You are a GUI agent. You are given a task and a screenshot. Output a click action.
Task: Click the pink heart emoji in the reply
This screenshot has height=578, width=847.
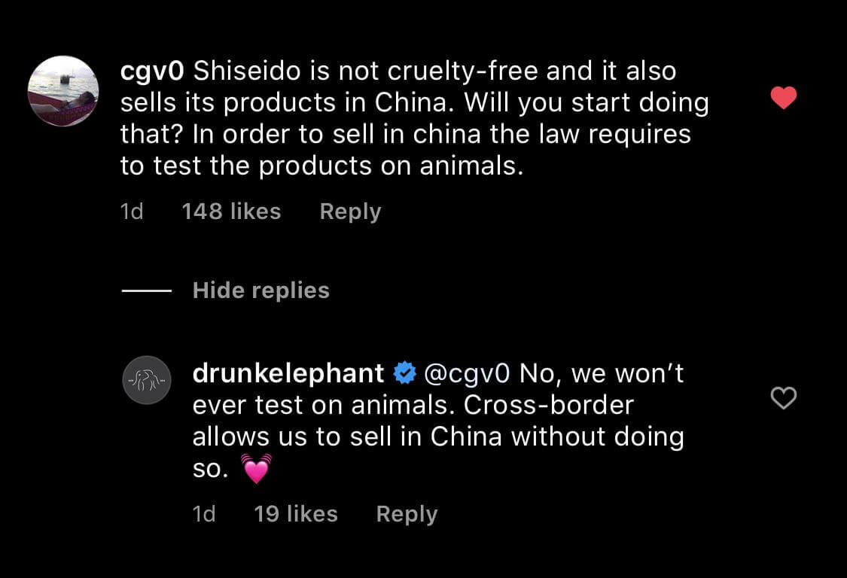pos(256,470)
